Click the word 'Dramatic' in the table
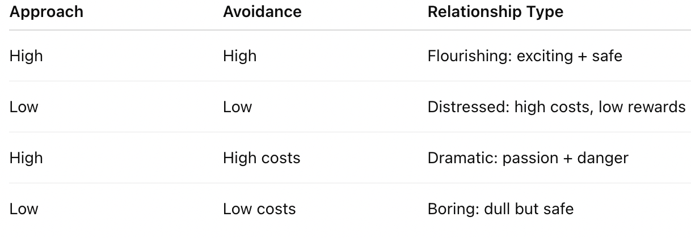 (x=462, y=158)
